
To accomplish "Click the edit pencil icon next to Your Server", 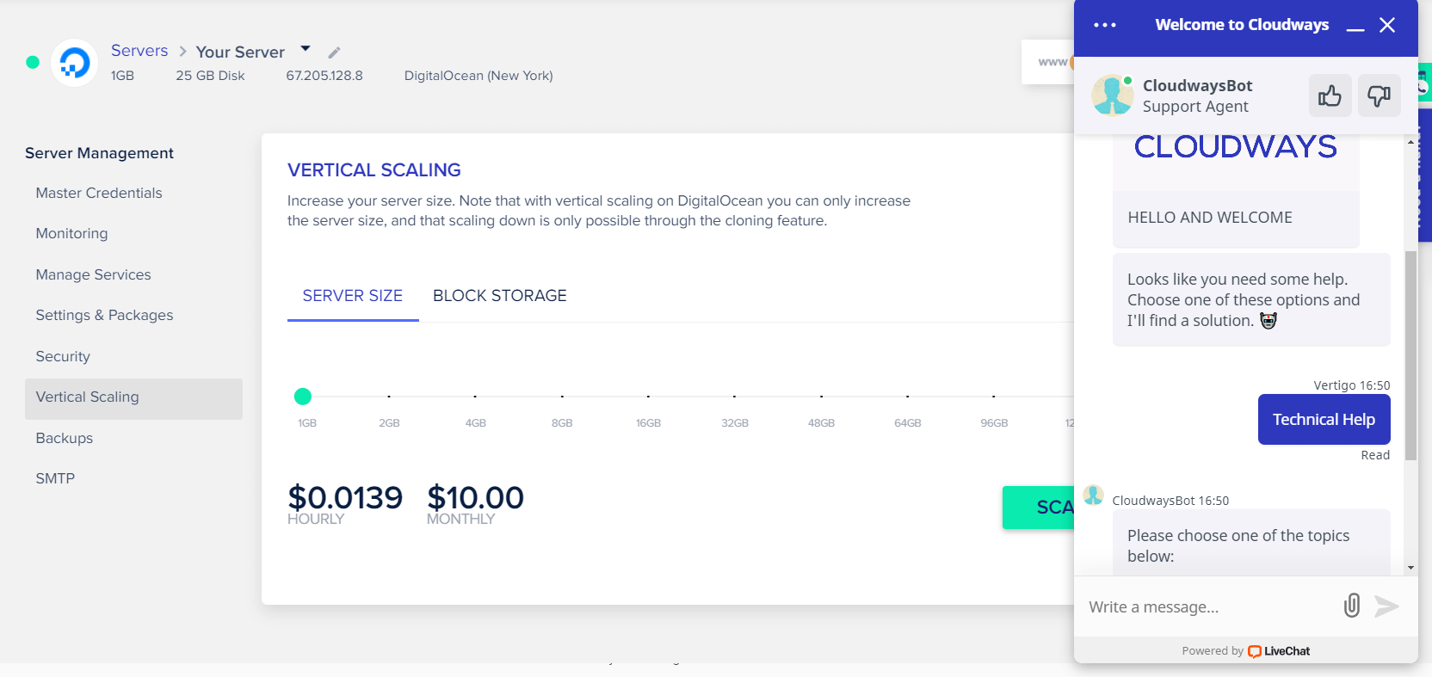I will [333, 52].
